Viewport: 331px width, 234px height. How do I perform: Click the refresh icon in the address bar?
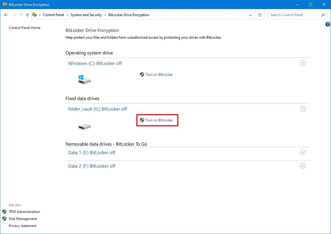pos(260,15)
